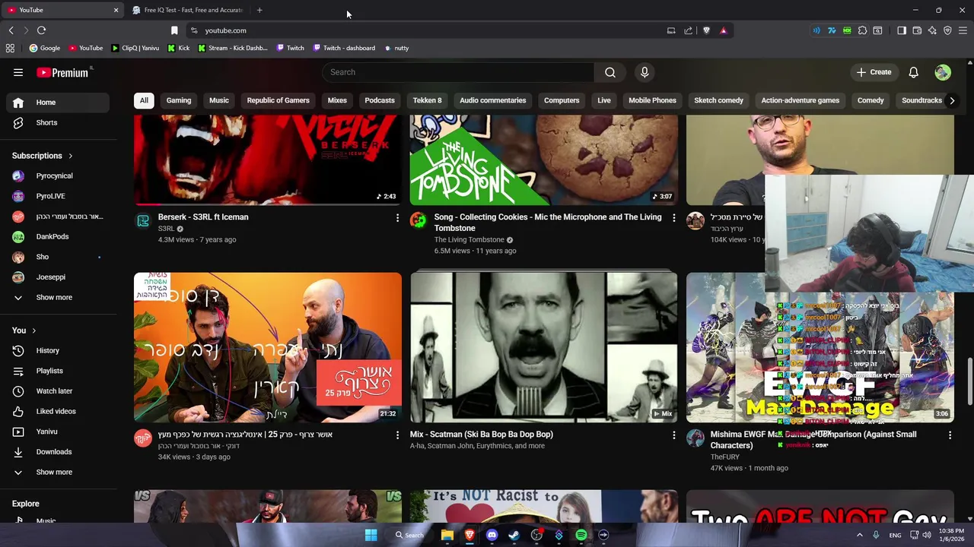Open options menu for Berserk S3RL video
This screenshot has height=547, width=974.
pos(397,218)
